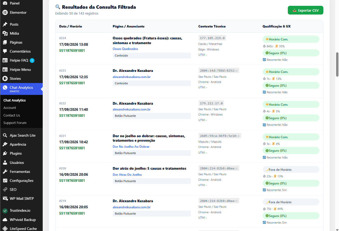Open Support Forum submenu link
Image resolution: width=339 pixels, height=231 pixels.
15,123
